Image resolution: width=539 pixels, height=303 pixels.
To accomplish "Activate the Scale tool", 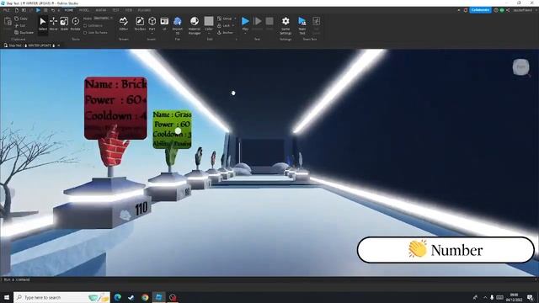I will (x=64, y=24).
